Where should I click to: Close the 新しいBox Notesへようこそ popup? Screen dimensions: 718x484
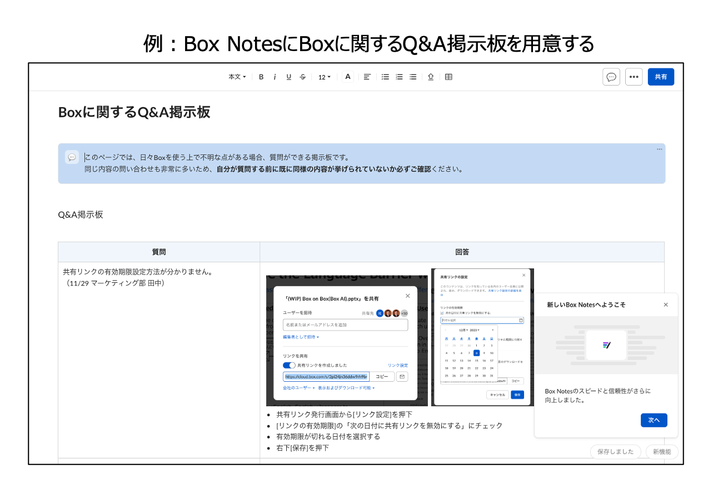click(x=666, y=305)
